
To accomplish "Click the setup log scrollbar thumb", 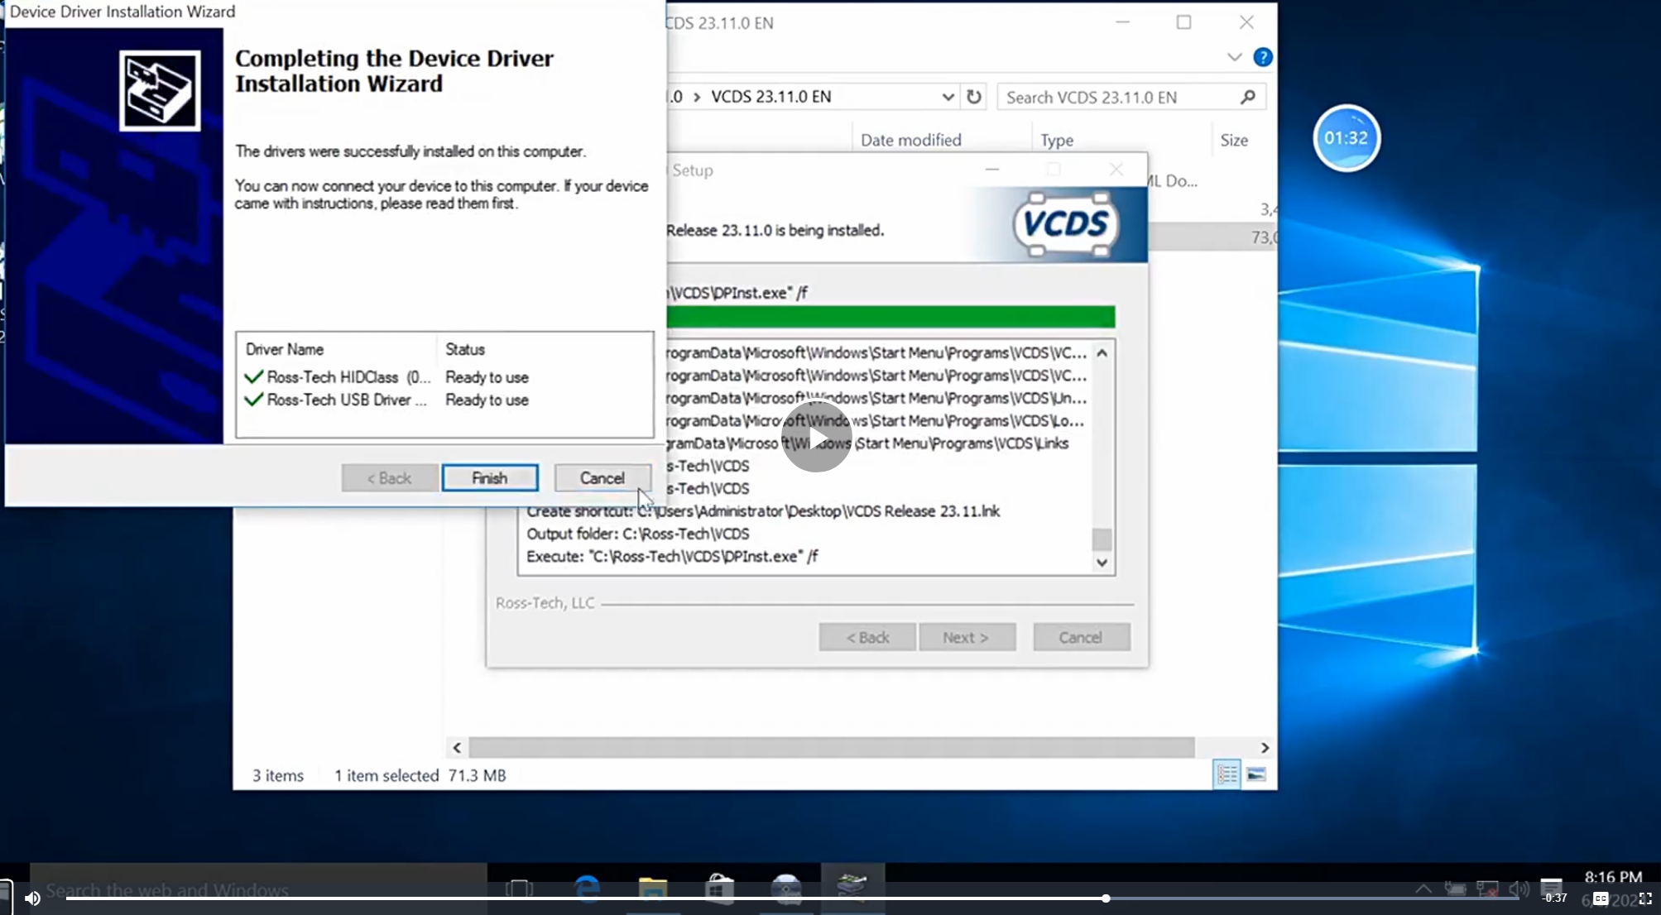I will 1102,539.
